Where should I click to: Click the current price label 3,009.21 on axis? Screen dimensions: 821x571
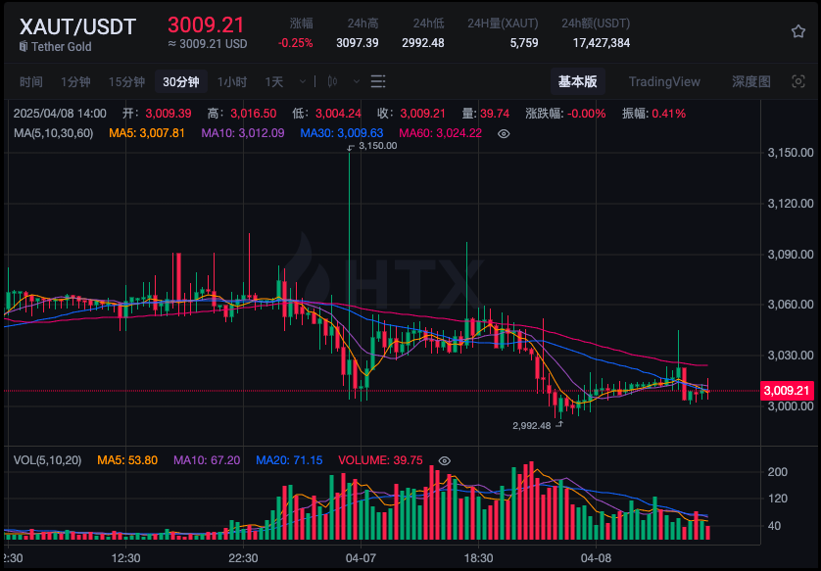[x=786, y=391]
